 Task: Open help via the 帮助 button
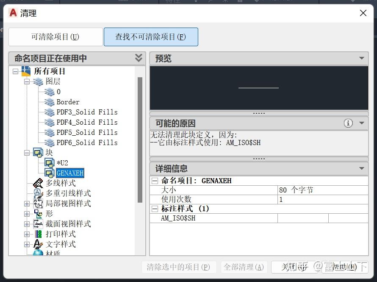point(346,267)
